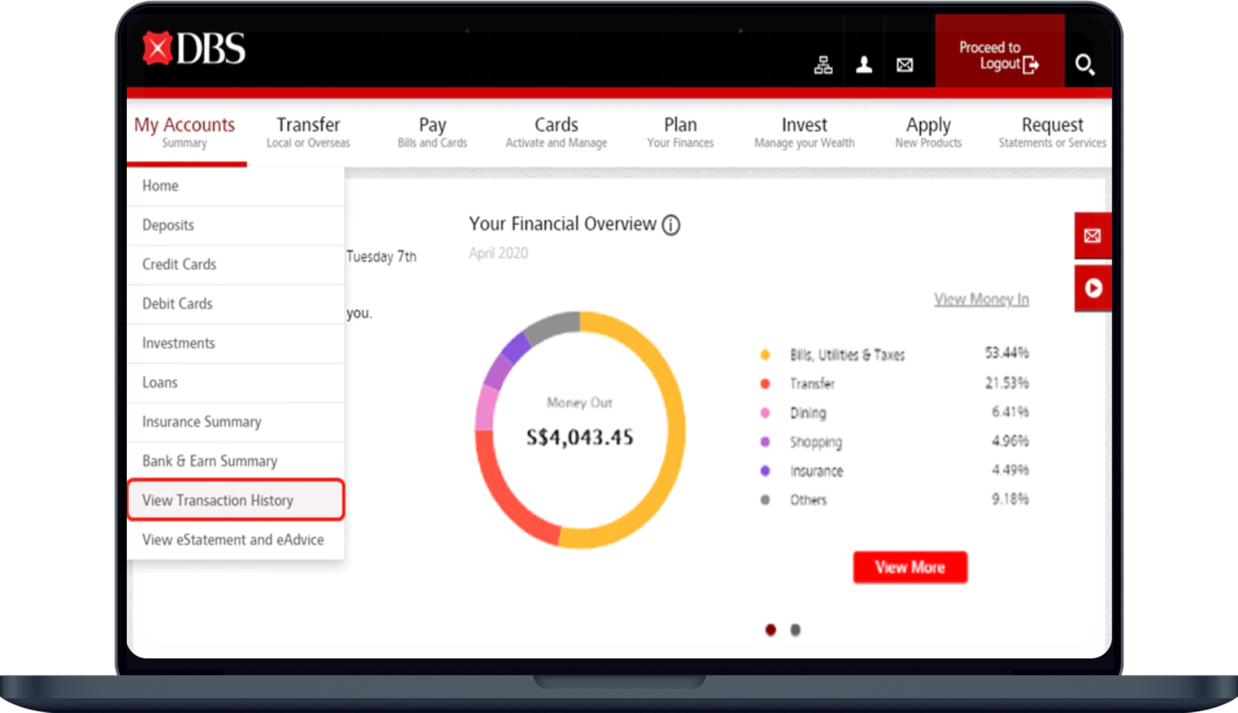The height and width of the screenshot is (713, 1238).
Task: Open the Request Statements or Services tab
Action: [1052, 132]
